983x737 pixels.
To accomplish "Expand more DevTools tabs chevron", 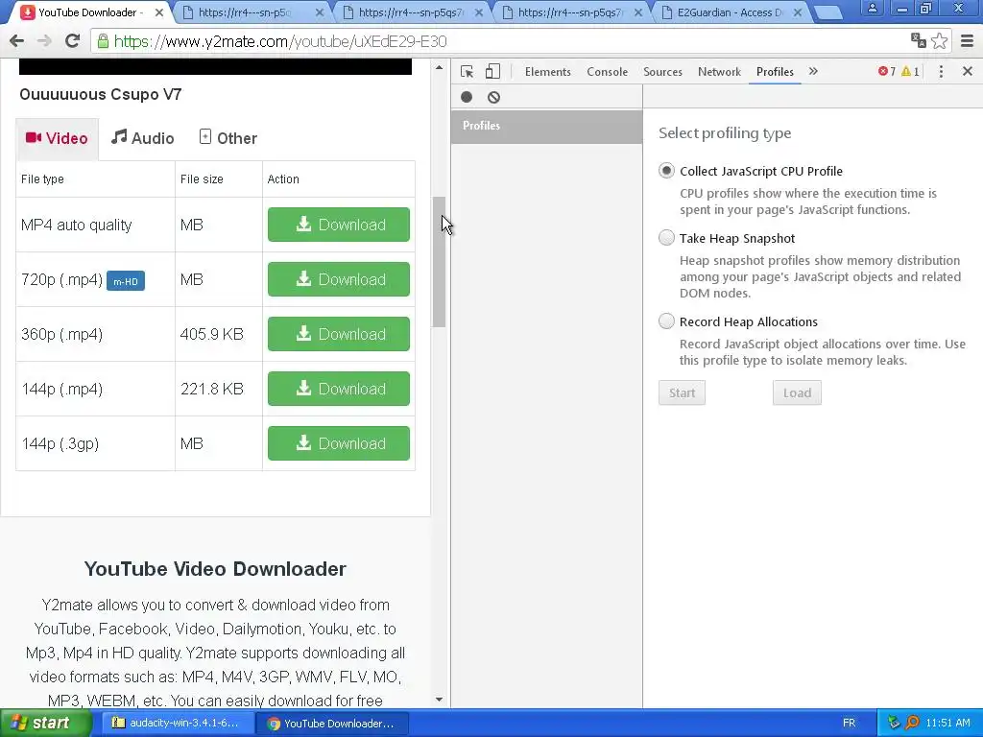I will pyautogui.click(x=813, y=71).
